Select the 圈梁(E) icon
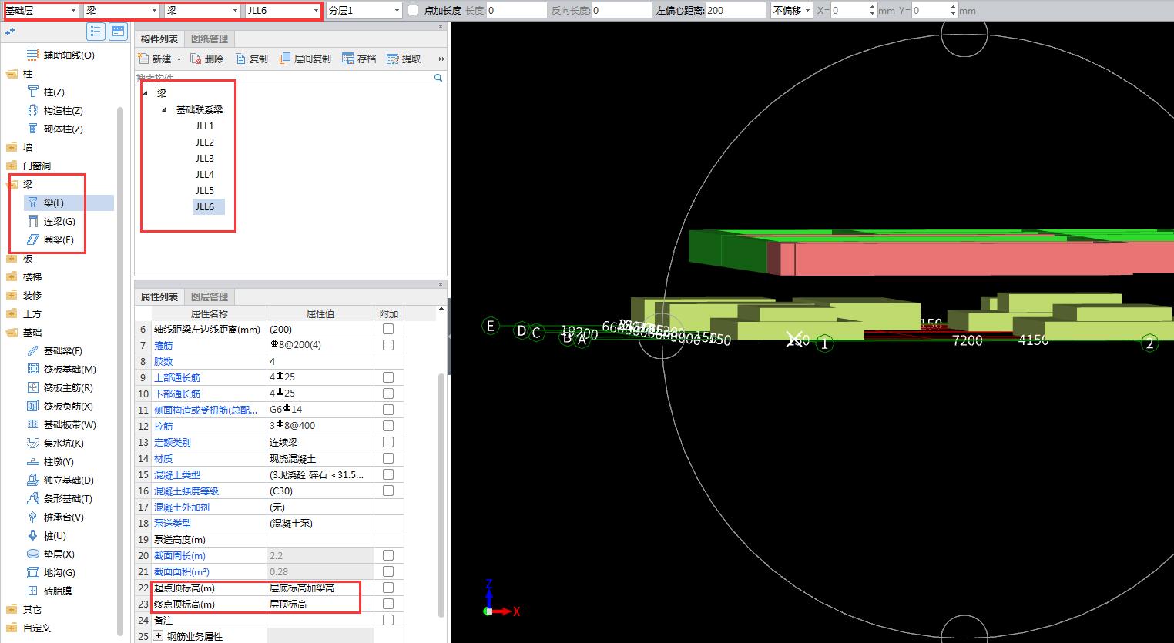The height and width of the screenshot is (643, 1174). [32, 239]
